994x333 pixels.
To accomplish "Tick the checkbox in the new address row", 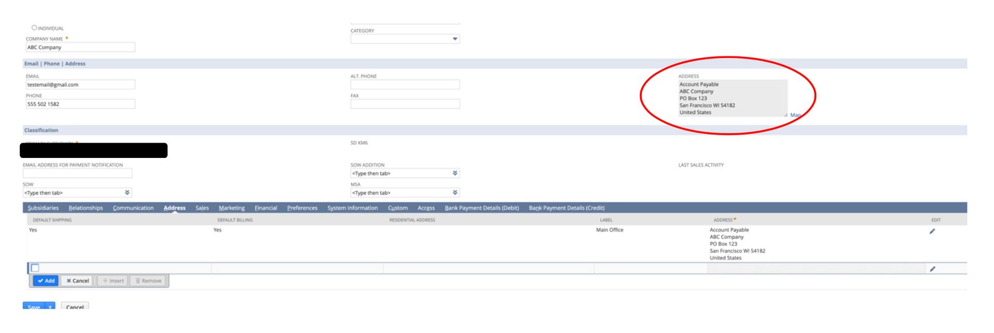I will (x=35, y=268).
